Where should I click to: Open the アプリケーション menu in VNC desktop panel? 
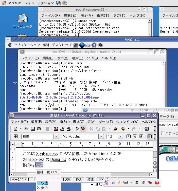pyautogui.click(x=27, y=45)
